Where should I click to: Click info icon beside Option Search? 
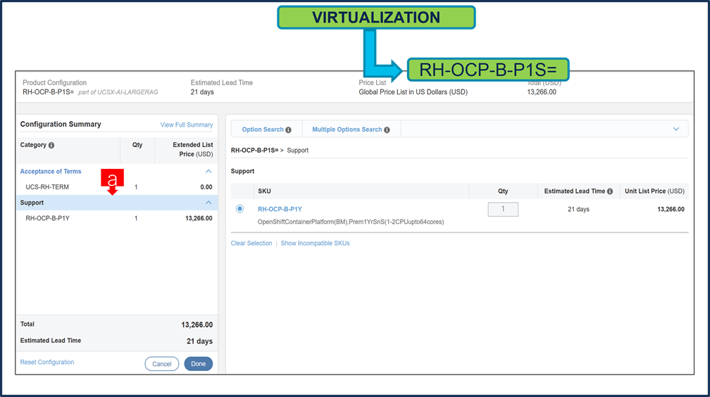[289, 130]
